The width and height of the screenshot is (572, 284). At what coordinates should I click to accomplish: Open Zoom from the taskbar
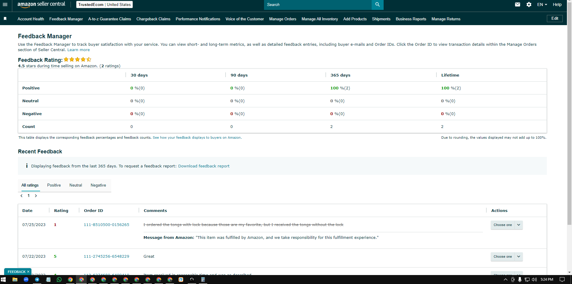[26, 280]
